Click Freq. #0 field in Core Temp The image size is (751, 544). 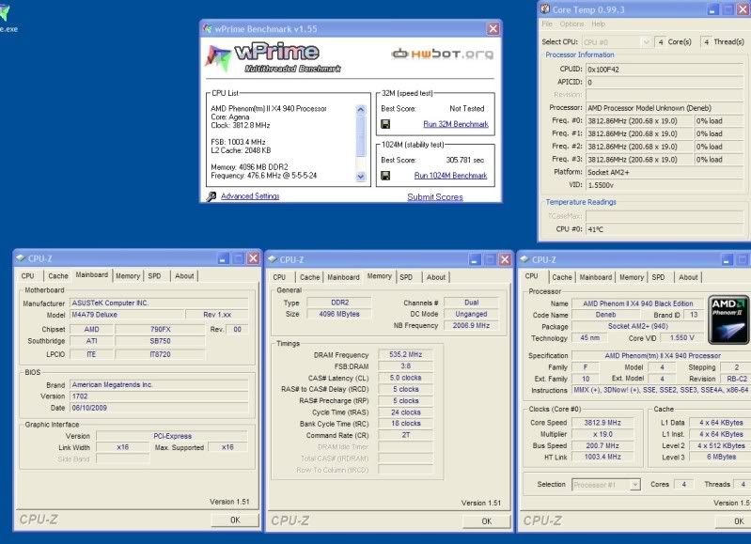click(639, 121)
